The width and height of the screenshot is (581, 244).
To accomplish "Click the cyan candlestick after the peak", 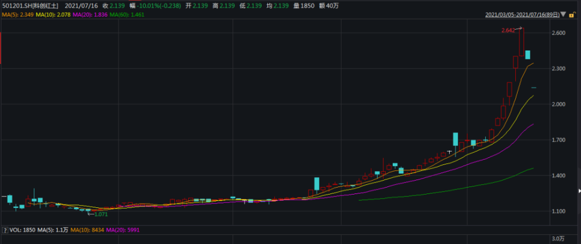I will tap(528, 55).
